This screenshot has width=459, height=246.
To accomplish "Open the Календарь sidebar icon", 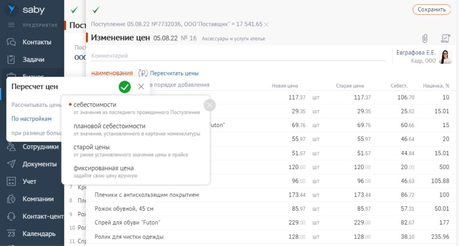I will (x=11, y=234).
